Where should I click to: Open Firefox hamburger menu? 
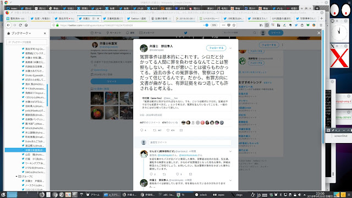[x=321, y=25]
